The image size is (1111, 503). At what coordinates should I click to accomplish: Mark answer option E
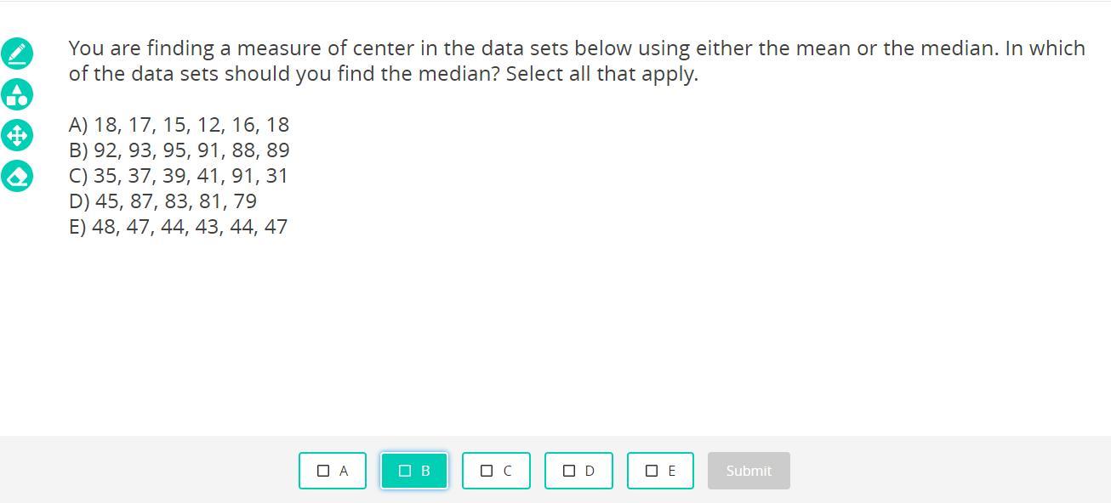tap(660, 471)
